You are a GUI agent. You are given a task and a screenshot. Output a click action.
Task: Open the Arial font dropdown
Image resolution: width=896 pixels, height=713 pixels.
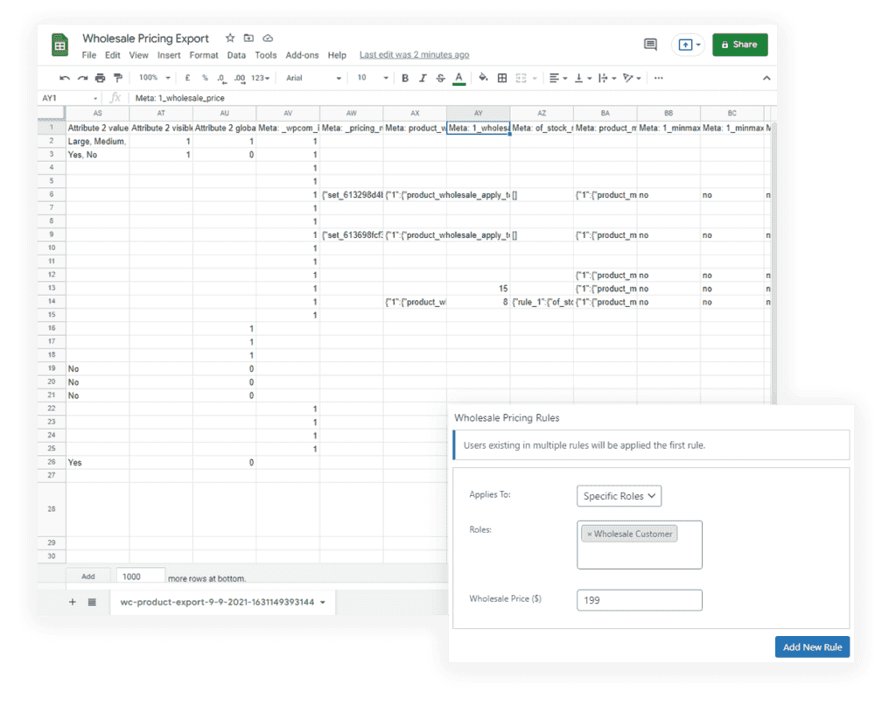click(313, 78)
